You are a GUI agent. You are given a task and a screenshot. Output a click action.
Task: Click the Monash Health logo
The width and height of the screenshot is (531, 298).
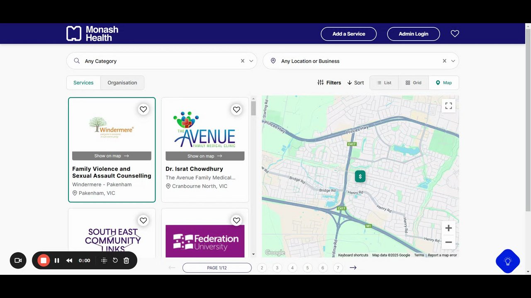pos(92,34)
